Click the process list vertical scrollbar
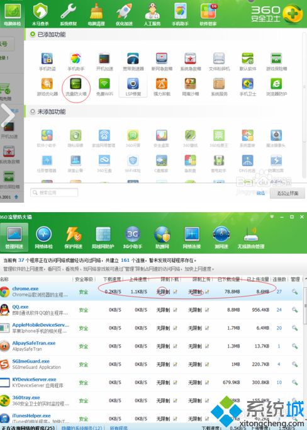 click(x=305, y=351)
